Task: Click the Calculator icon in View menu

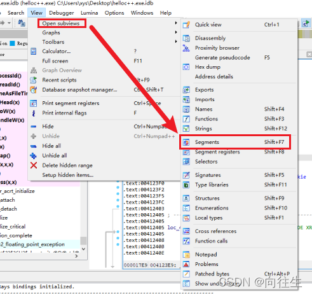Action: (34, 52)
